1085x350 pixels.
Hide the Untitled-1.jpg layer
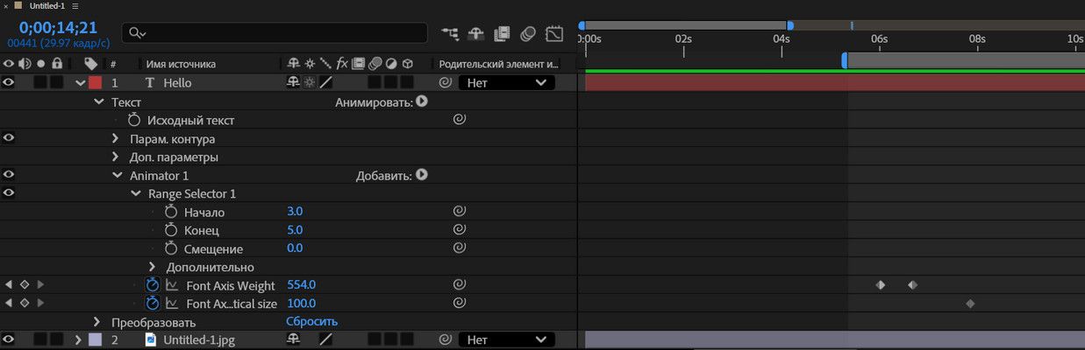coord(9,339)
